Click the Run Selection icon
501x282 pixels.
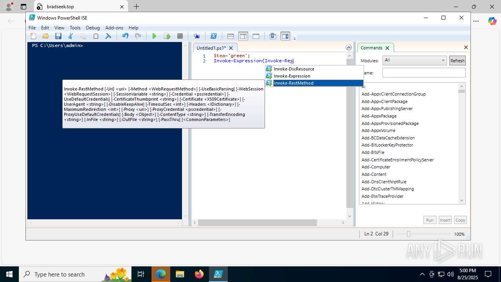(x=167, y=36)
